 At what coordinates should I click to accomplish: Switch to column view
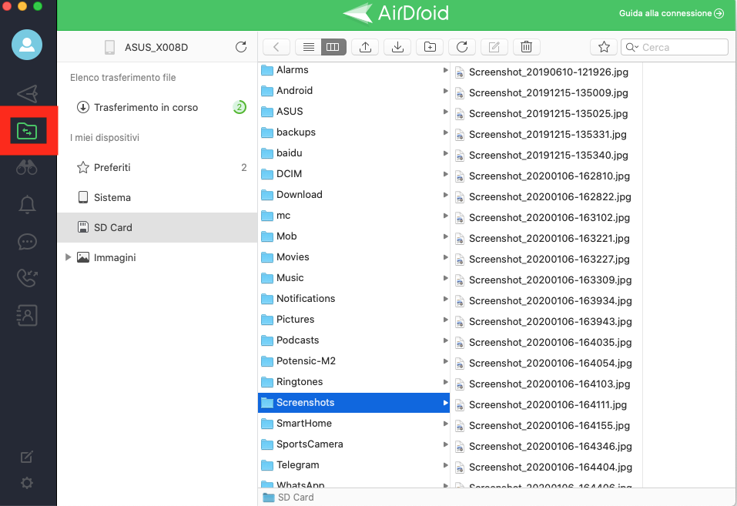pyautogui.click(x=333, y=47)
